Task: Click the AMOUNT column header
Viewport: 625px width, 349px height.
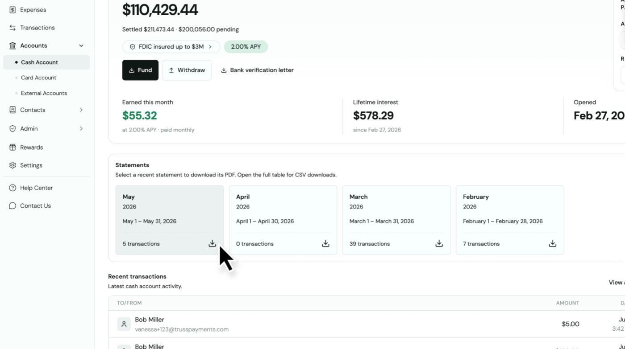Action: [567, 303]
